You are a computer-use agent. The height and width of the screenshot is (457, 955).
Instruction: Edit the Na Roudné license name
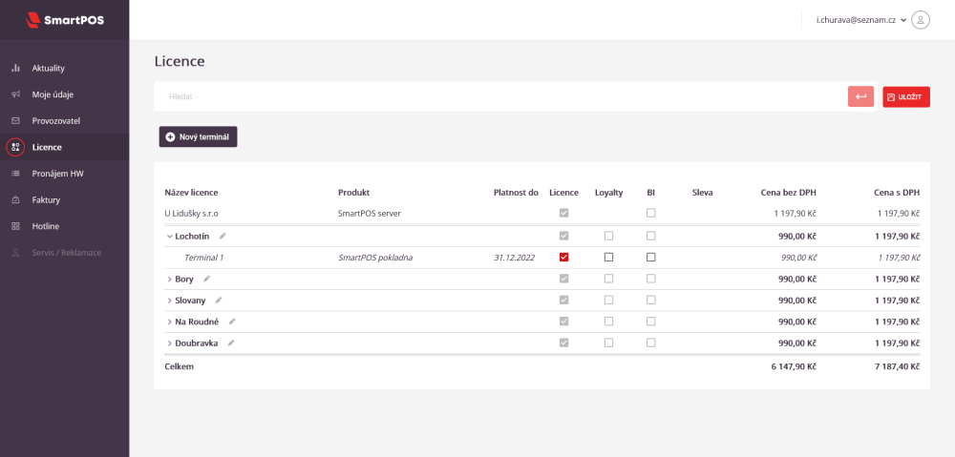pyautogui.click(x=231, y=322)
